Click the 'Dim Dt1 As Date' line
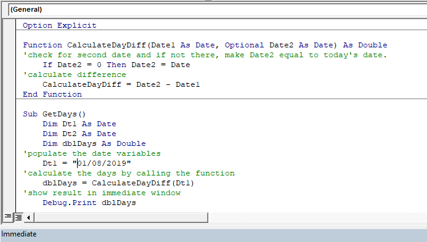This screenshot has width=427, height=242. coord(79,124)
